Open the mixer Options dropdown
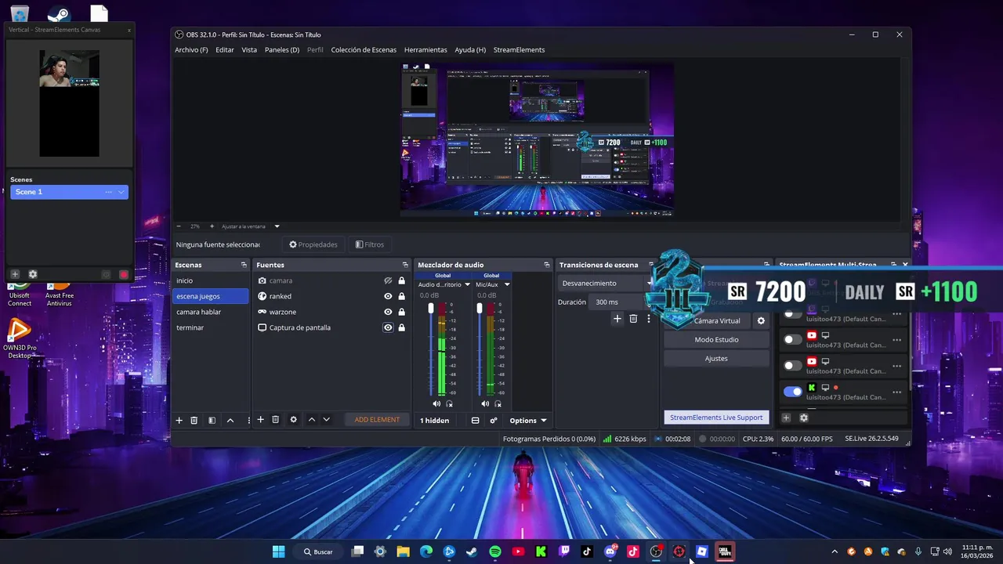1003x564 pixels. (528, 421)
